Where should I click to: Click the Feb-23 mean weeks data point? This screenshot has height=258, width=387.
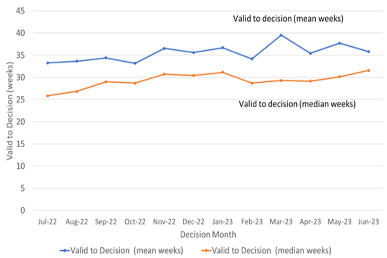252,59
